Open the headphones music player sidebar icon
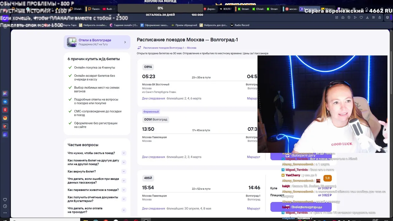 pyautogui.click(x=5, y=134)
